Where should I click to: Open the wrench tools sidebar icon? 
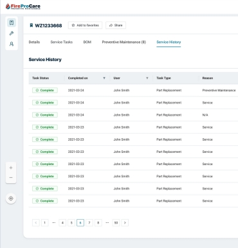[x=12, y=33]
